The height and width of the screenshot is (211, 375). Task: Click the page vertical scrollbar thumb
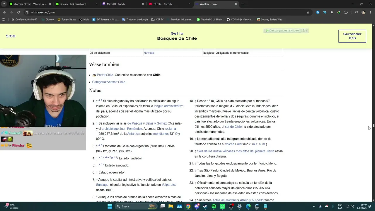[373, 126]
